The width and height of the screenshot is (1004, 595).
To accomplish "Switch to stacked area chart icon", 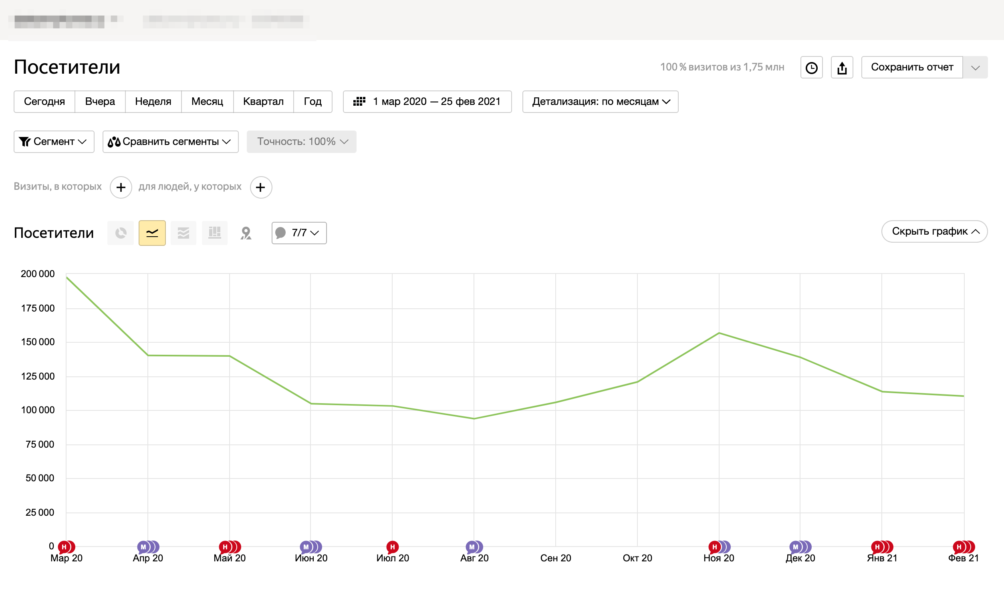I will point(183,233).
